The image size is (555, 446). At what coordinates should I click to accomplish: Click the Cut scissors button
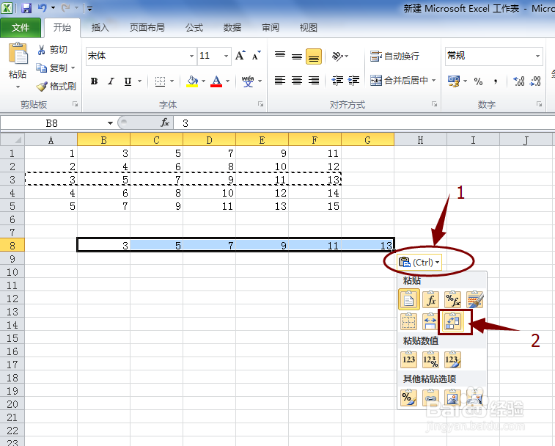[52, 50]
